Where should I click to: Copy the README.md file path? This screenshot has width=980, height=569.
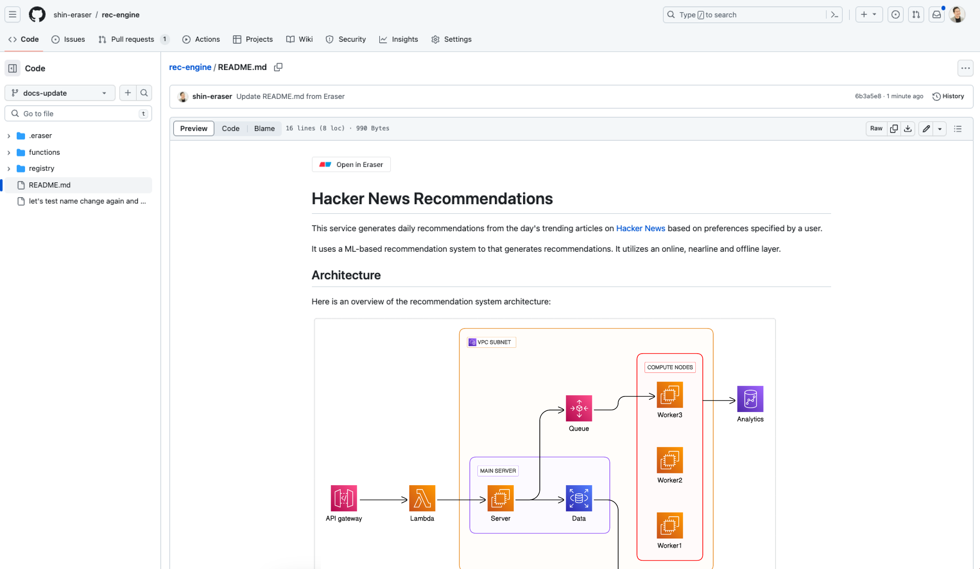[278, 67]
